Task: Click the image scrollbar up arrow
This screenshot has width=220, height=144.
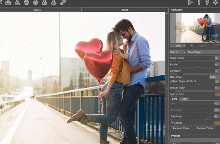Action: pyautogui.click(x=167, y=14)
